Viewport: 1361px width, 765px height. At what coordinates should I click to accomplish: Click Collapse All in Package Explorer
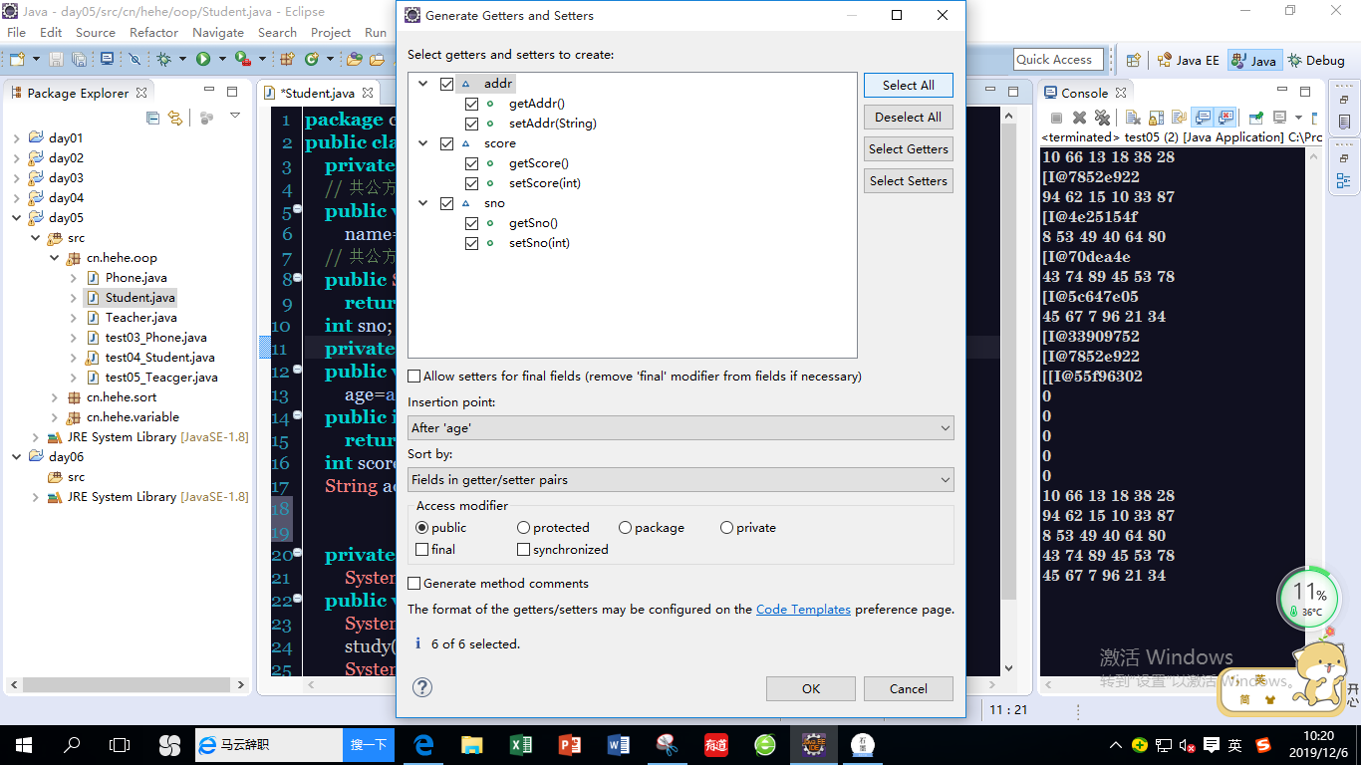coord(152,118)
